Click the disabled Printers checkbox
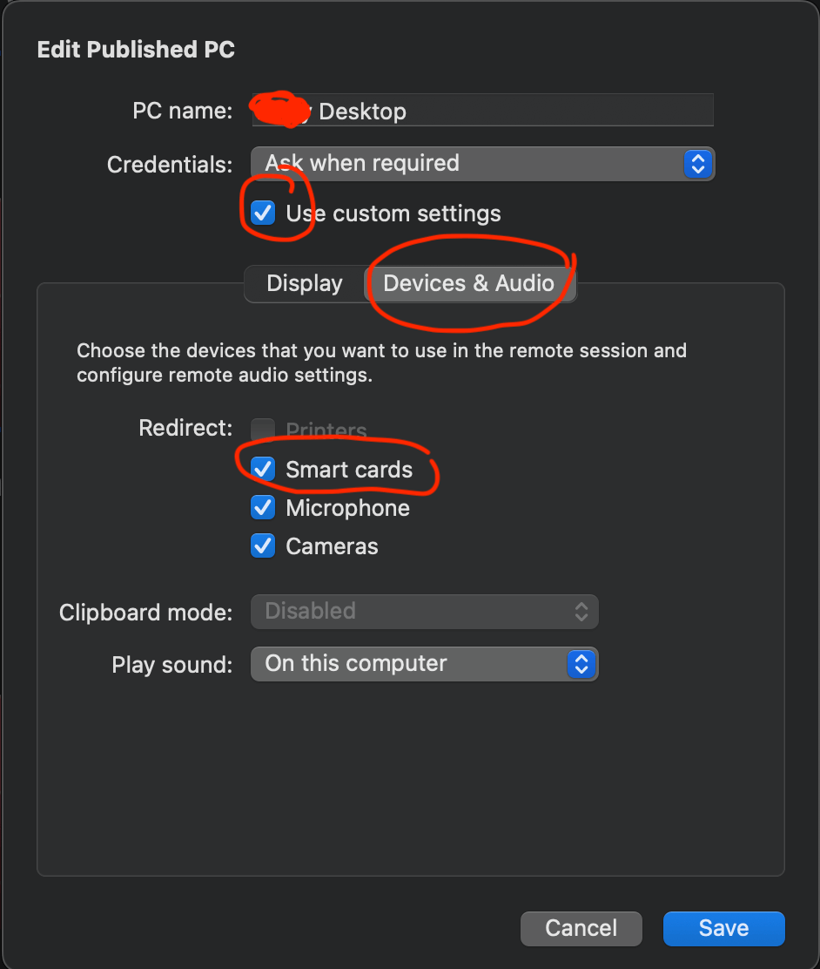Viewport: 820px width, 969px height. (263, 429)
